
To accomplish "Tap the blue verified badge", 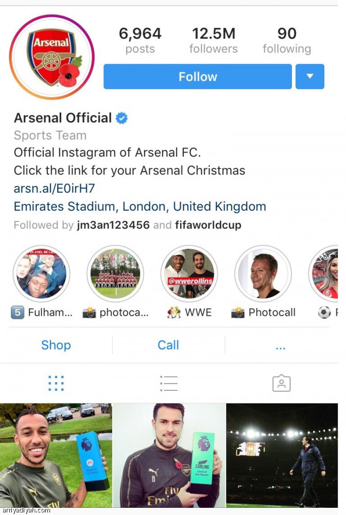I will tap(122, 118).
